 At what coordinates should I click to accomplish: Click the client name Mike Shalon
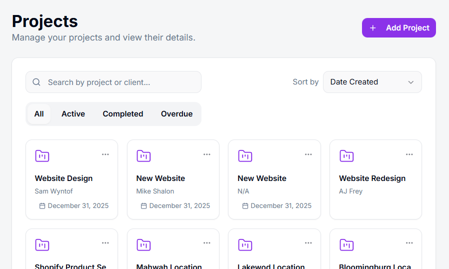[155, 191]
